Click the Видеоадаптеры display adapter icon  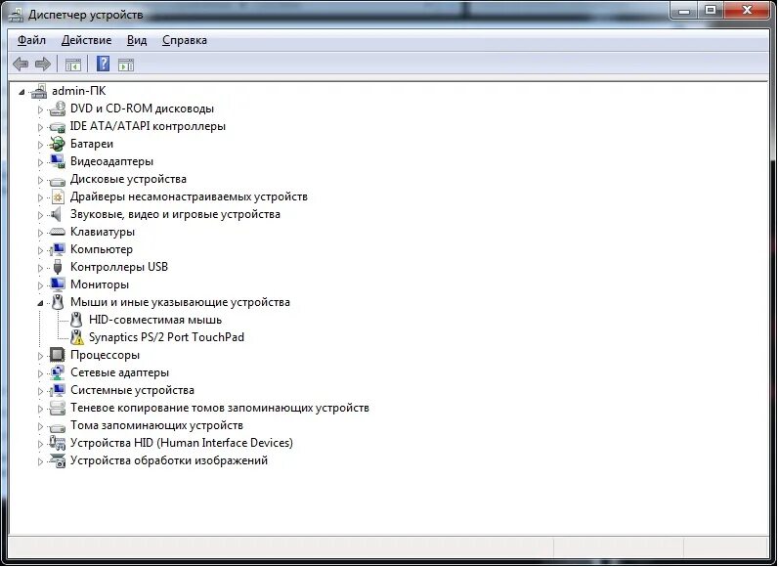(x=58, y=161)
